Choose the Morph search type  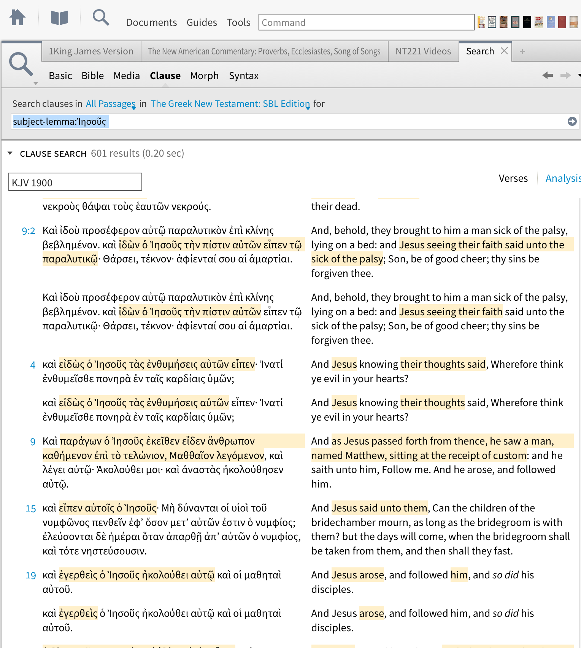pos(204,76)
